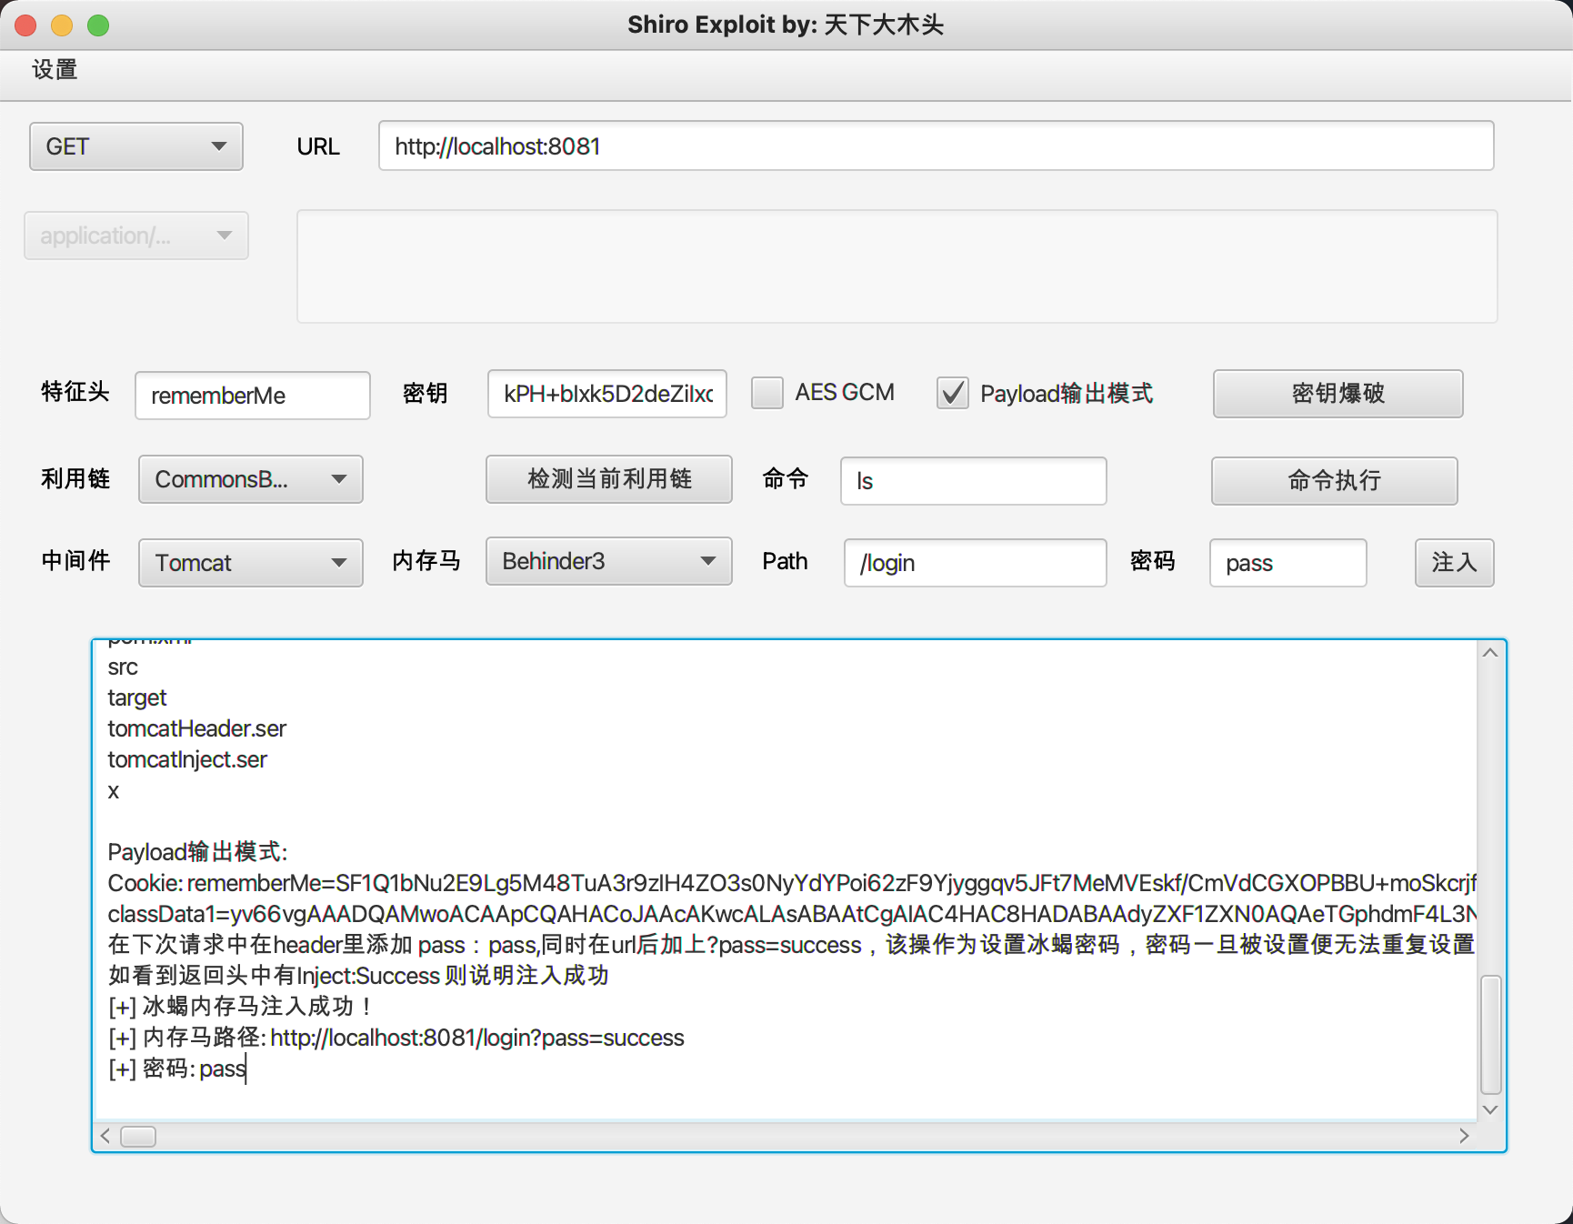
Task: Minimize window with the yellow button
Action: pyautogui.click(x=62, y=25)
